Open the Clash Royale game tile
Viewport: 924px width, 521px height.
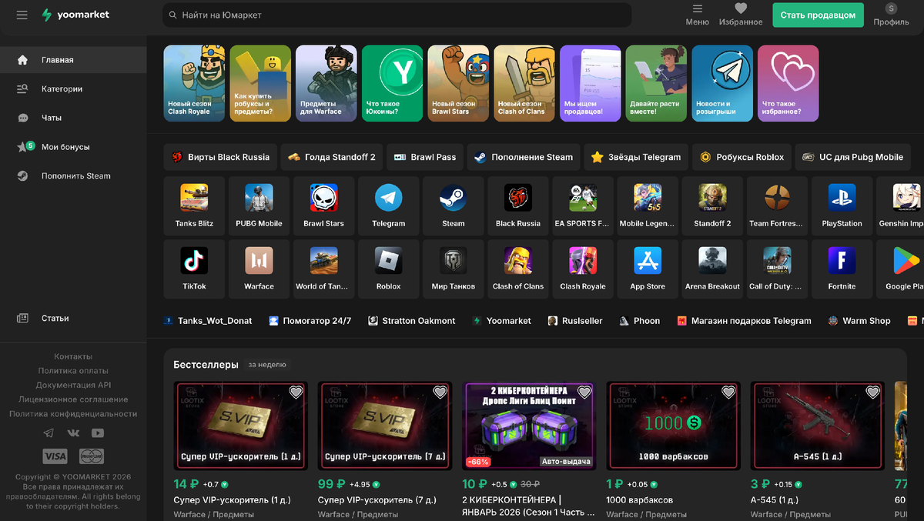(x=583, y=269)
